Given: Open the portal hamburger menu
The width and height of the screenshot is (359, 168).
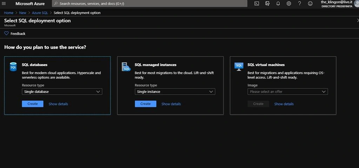Looking at the screenshot, I should point(4,4).
